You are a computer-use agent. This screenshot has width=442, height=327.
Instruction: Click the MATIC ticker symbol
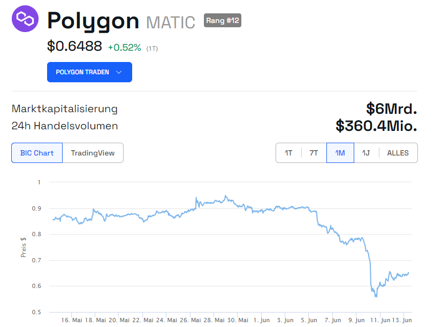171,22
